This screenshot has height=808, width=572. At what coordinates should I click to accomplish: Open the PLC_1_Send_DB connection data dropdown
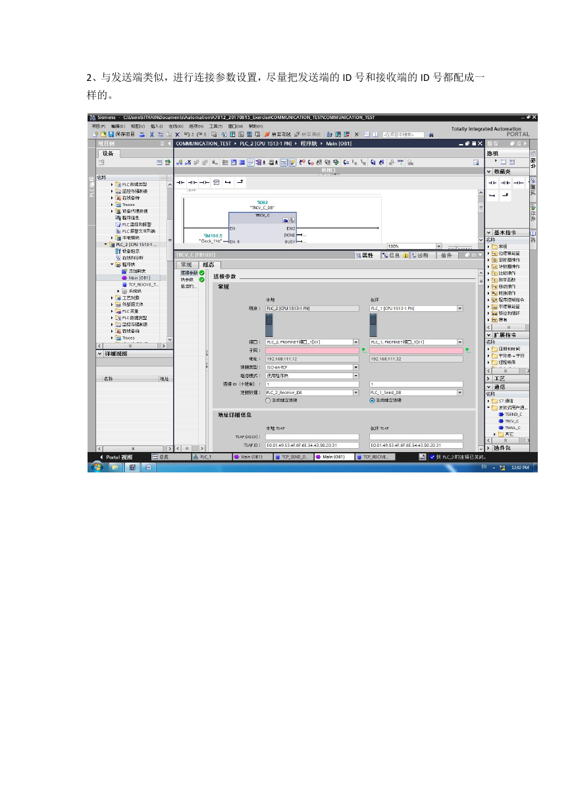[460, 392]
